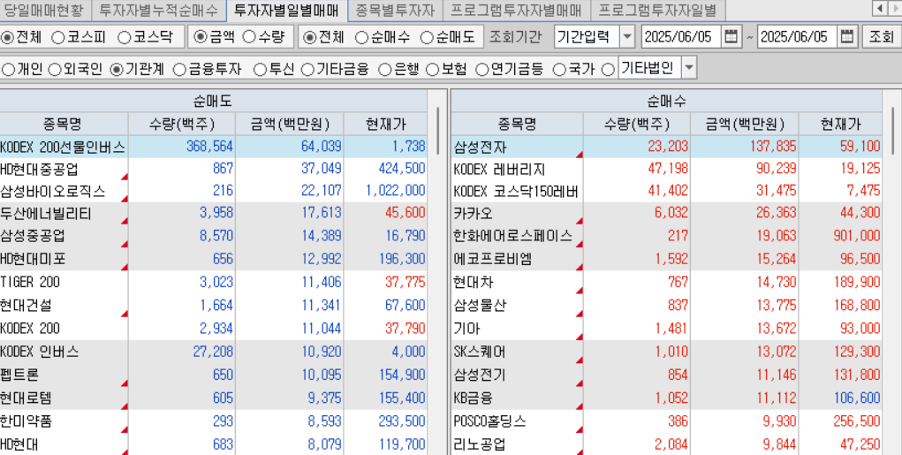Select 기타금융 radio button
This screenshot has width=902, height=455.
pyautogui.click(x=307, y=70)
